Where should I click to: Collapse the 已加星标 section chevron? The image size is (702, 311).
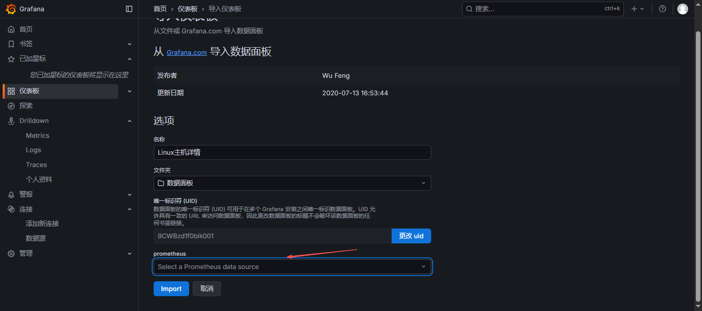[x=130, y=59]
